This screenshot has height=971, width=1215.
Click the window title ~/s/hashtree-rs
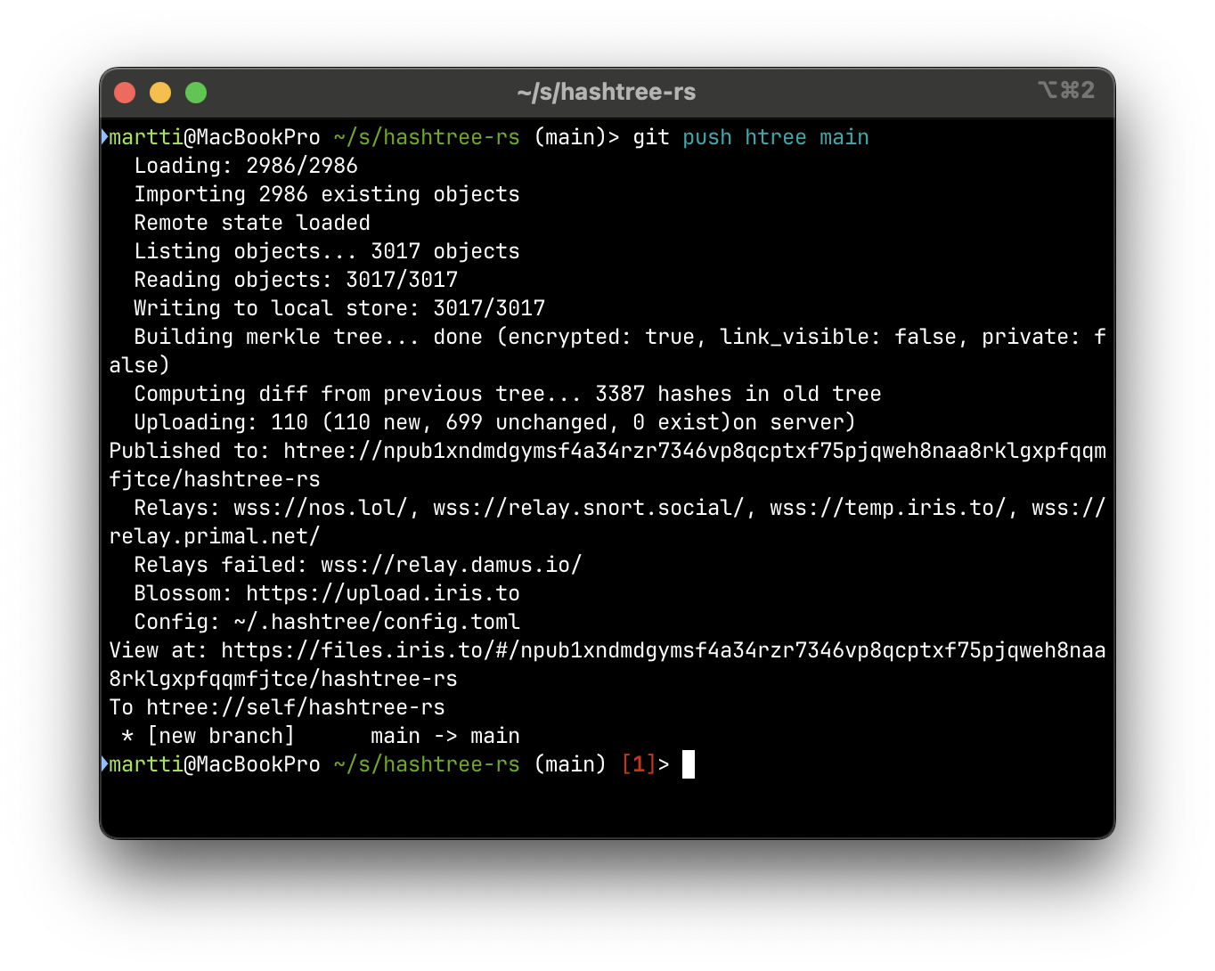[606, 92]
